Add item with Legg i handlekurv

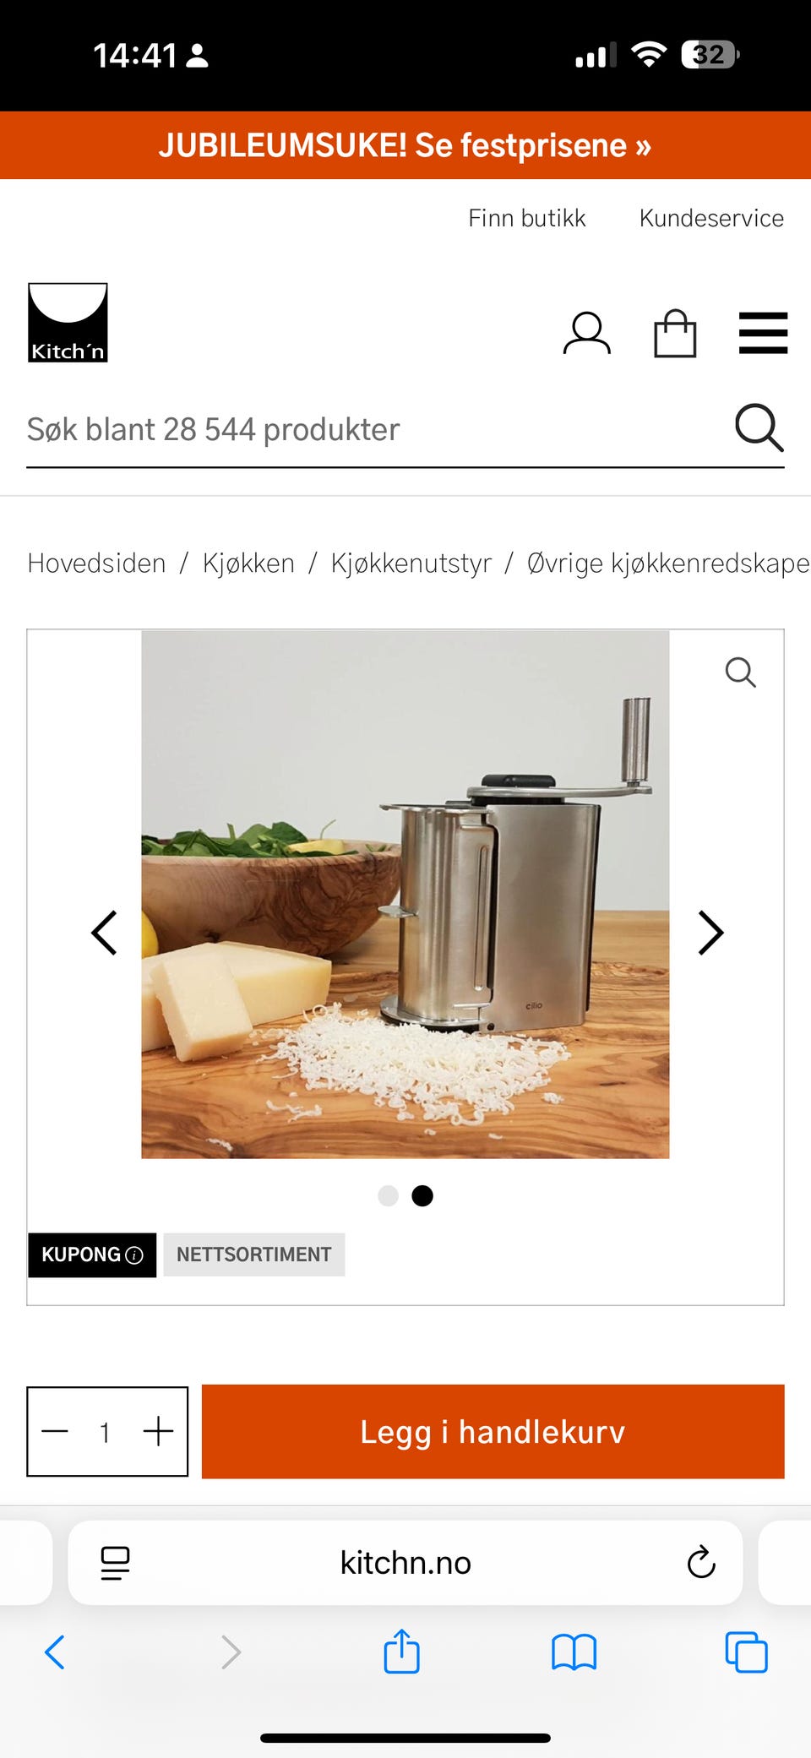tap(493, 1431)
